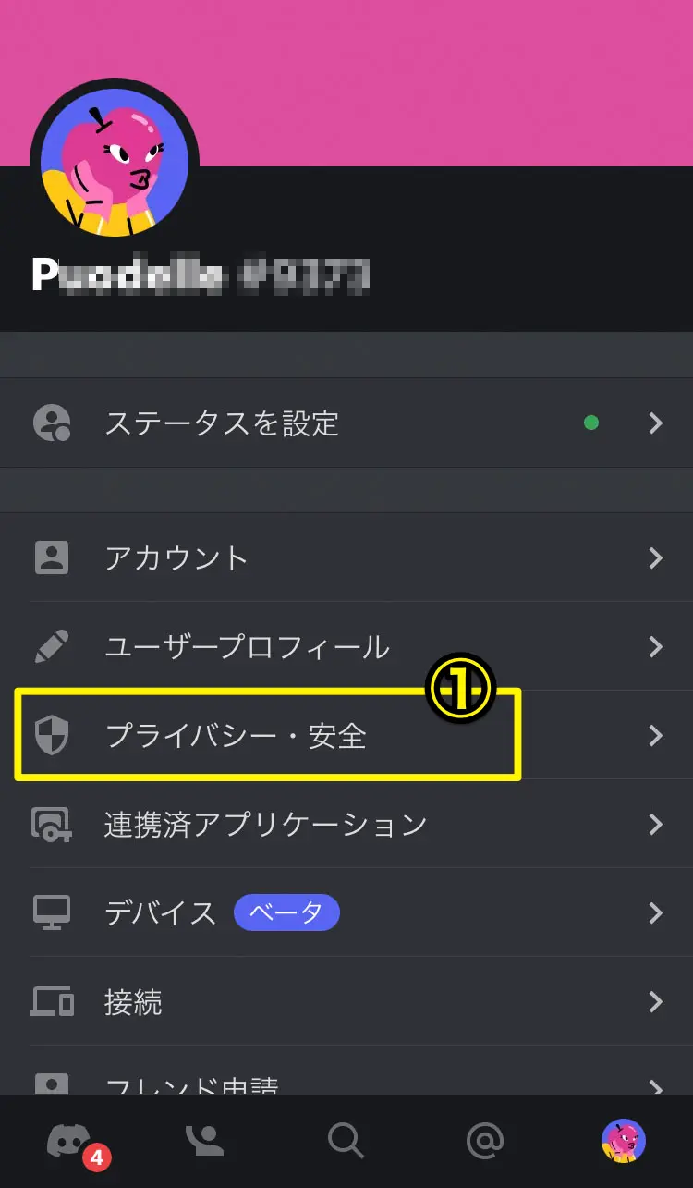Open the ユーザープロフィール menu item
The image size is (693, 1188).
(x=346, y=646)
